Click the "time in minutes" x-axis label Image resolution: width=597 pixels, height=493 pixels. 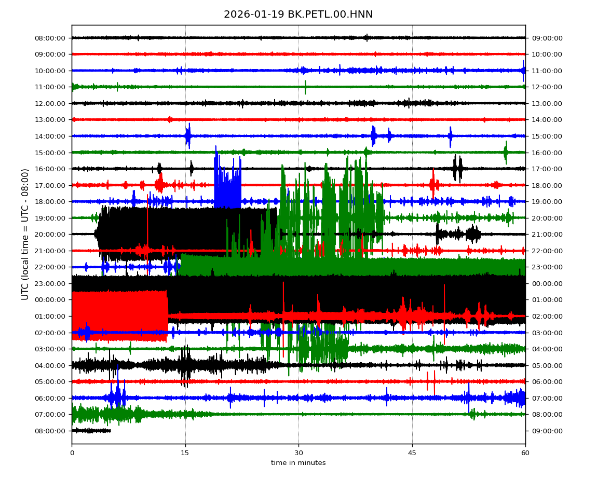298,463
